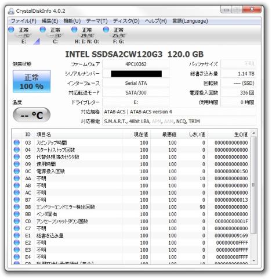Click the 電源投入回数 value 336 回
The height and width of the screenshot is (279, 272).
click(238, 92)
